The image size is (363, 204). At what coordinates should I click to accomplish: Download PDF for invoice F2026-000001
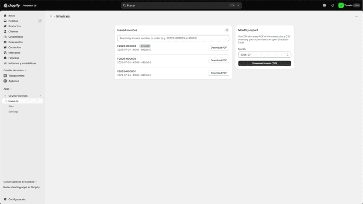pyautogui.click(x=218, y=73)
